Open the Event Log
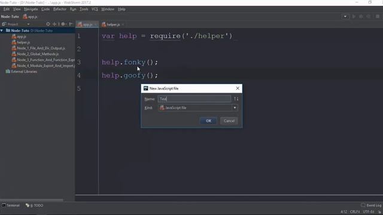Image resolution: width=383 pixels, height=215 pixels. click(x=371, y=205)
